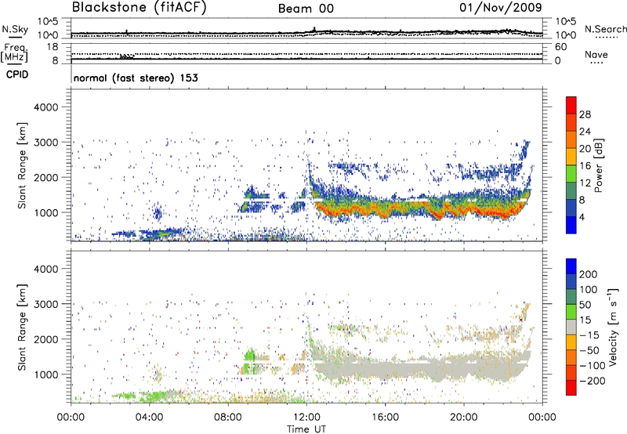Select the "Time UT" axis title
The height and width of the screenshot is (434, 627).
tap(306, 429)
